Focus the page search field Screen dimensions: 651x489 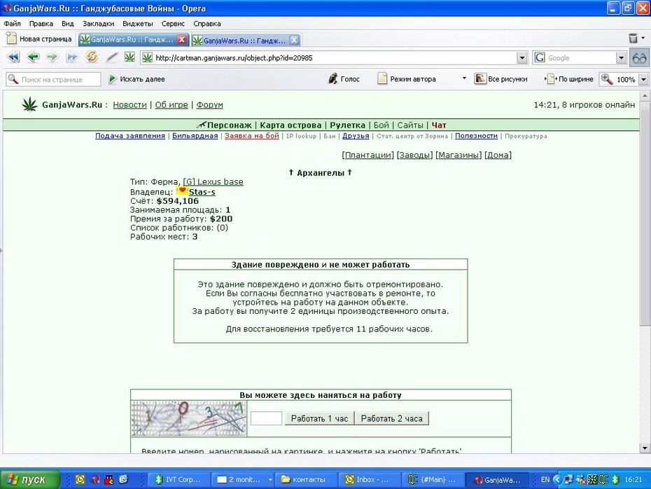[53, 79]
